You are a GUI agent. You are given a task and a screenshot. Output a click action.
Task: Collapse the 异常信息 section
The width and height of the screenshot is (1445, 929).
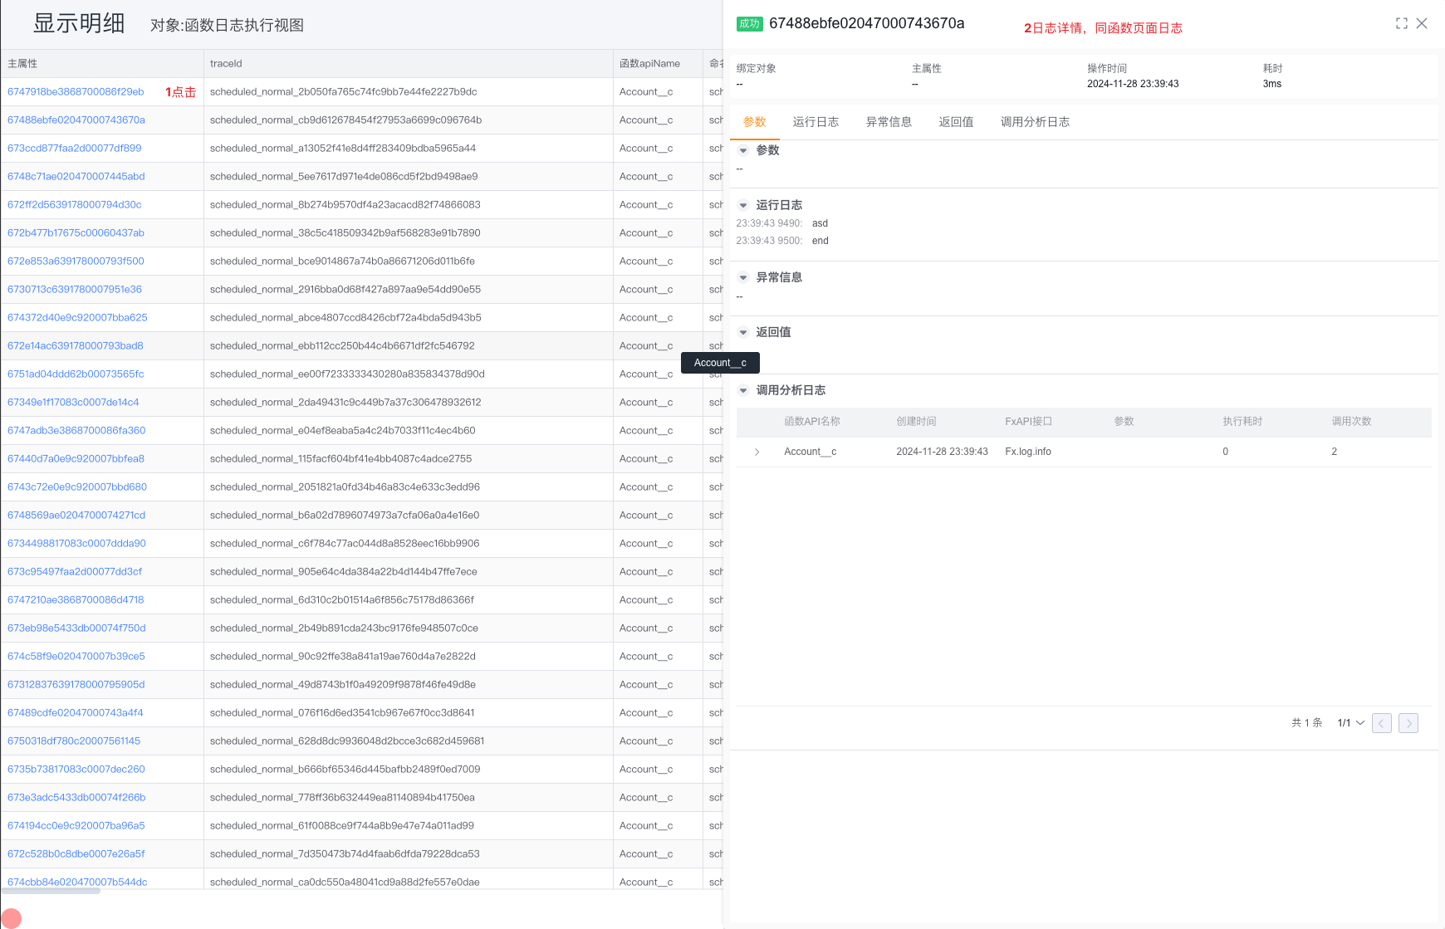pos(743,278)
